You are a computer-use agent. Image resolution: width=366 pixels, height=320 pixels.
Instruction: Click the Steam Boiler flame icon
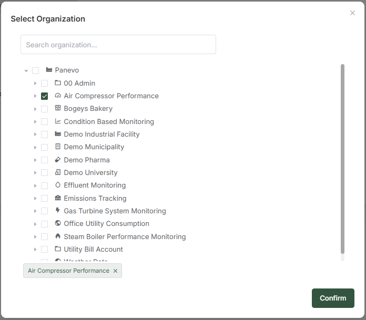tap(58, 236)
